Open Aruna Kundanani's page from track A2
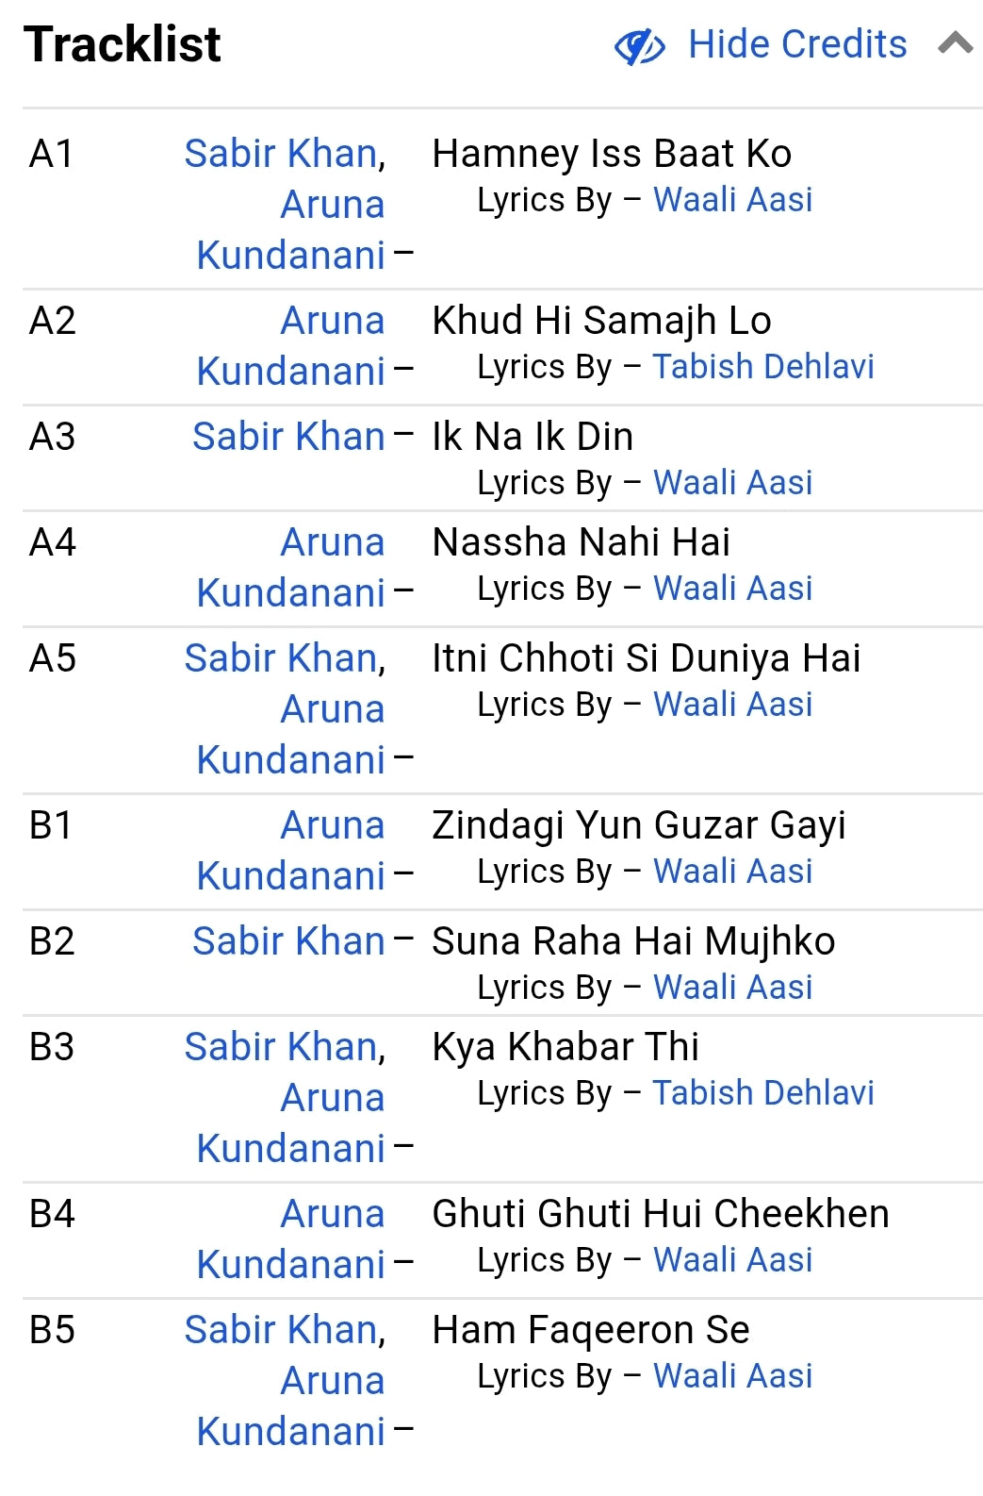The height and width of the screenshot is (1496, 983). (289, 345)
